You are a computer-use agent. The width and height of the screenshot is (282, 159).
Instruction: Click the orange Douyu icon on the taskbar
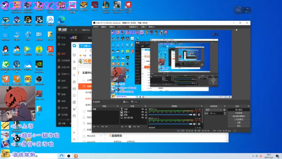(x=76, y=156)
